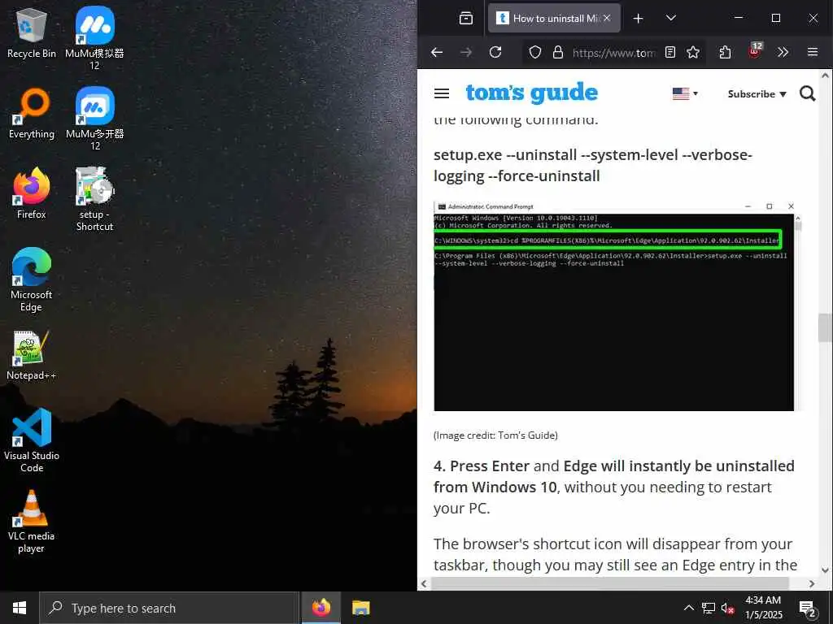Select the MuMu多开器 12 desktop shortcut
The width and height of the screenshot is (833, 624).
(94, 119)
